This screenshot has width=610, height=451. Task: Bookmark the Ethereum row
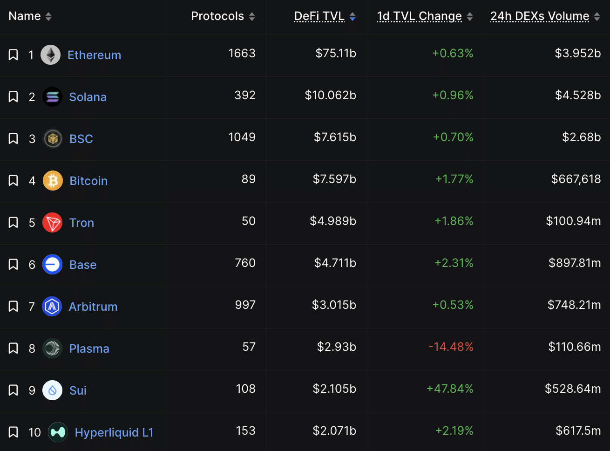point(14,55)
